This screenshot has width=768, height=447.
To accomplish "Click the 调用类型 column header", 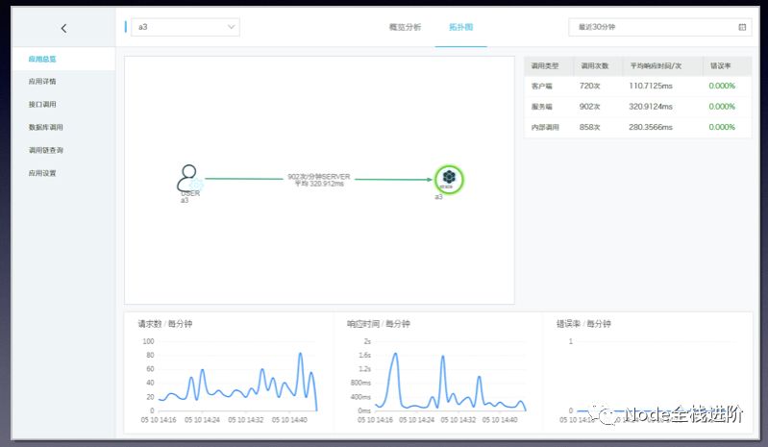I will [545, 65].
